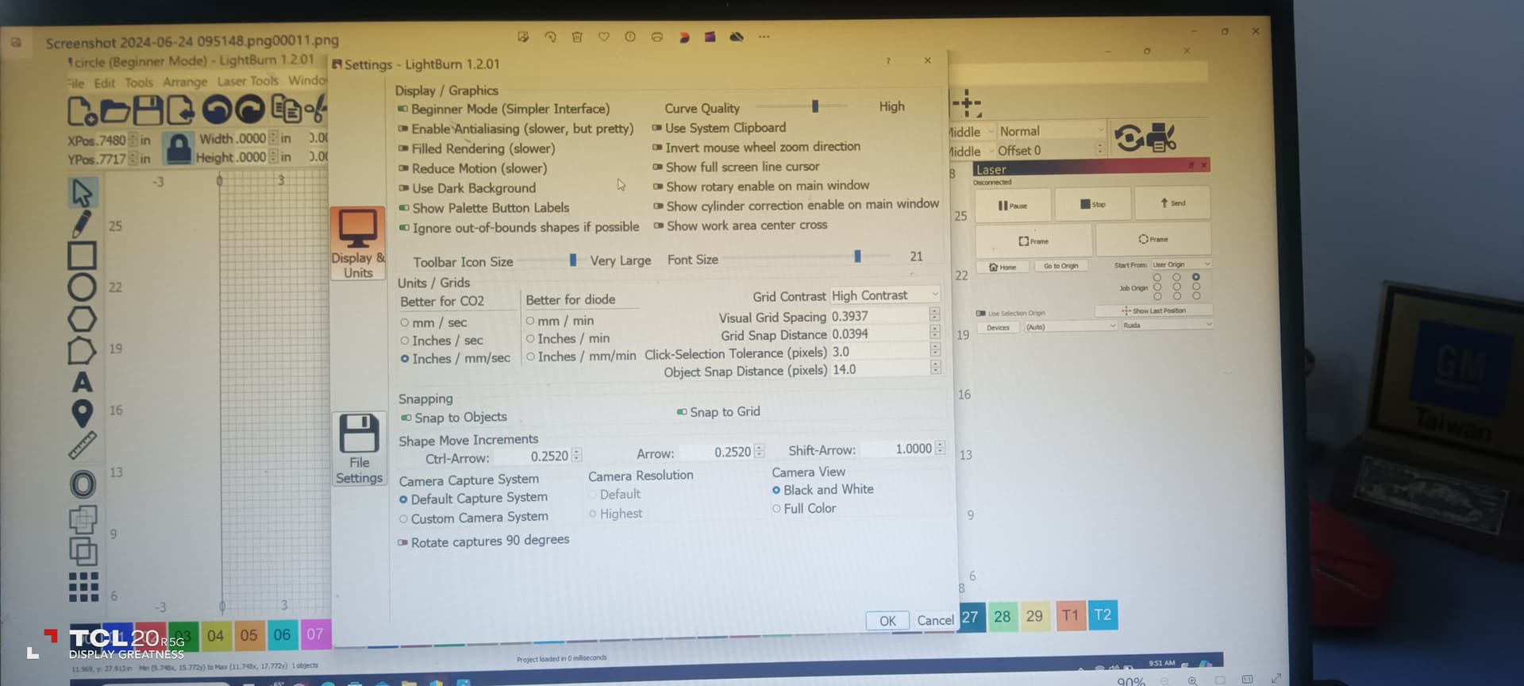Click the New file icon in LightBurn toolbar
The height and width of the screenshot is (686, 1524).
pos(82,110)
